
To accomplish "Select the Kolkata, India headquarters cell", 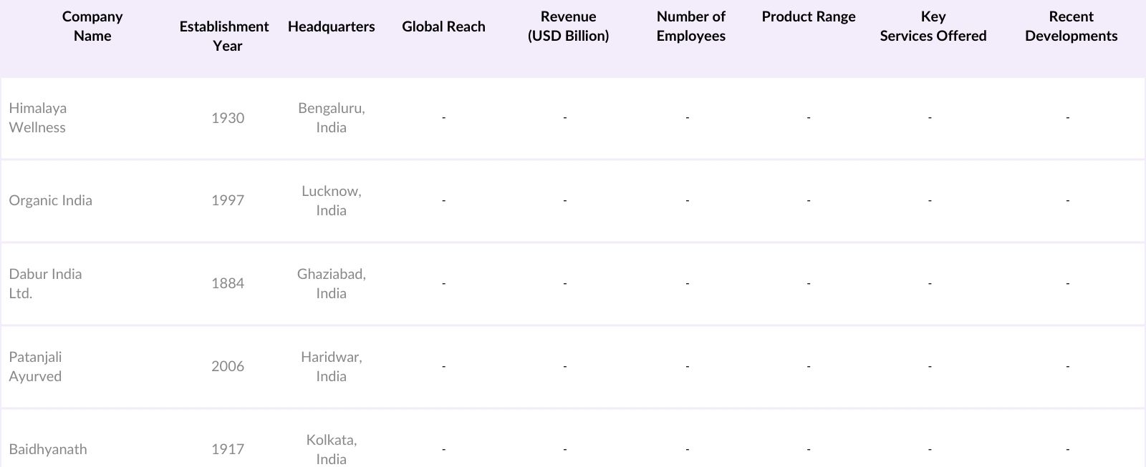I will (331, 449).
